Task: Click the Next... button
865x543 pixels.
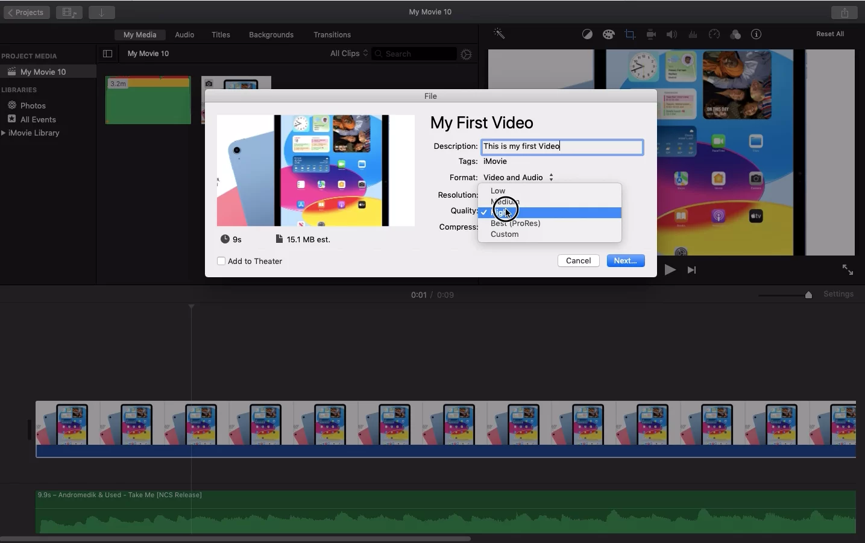Action: (x=626, y=260)
